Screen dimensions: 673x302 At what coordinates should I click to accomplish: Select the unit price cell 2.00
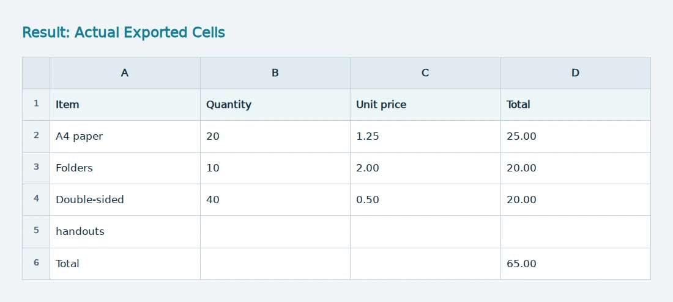tap(425, 168)
